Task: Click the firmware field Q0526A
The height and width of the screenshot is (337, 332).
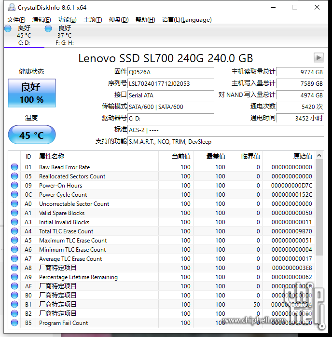Action: point(171,72)
